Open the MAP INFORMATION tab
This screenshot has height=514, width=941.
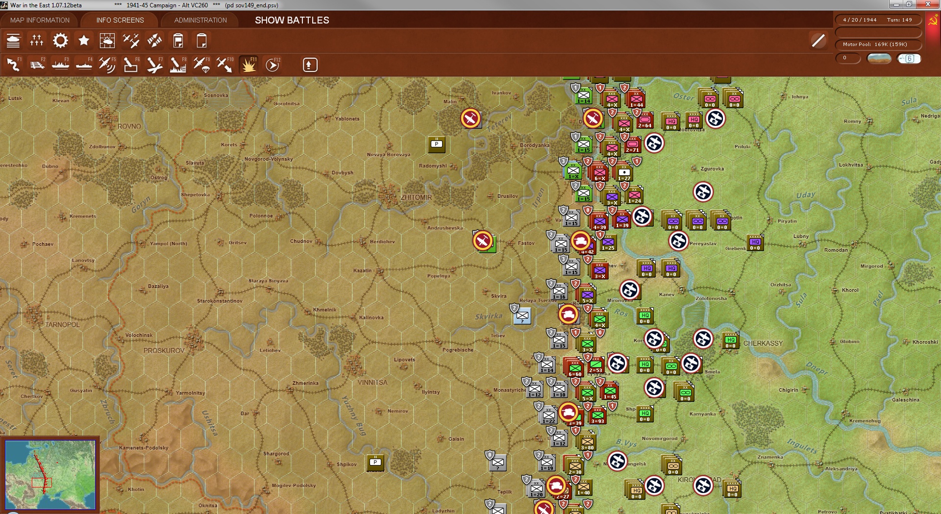[x=40, y=20]
